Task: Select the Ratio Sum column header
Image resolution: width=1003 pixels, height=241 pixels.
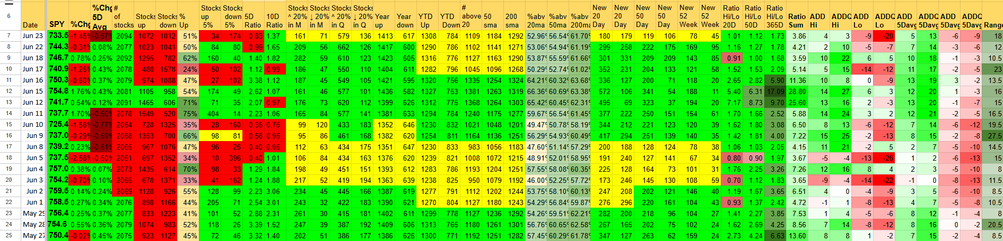Action: 797,16
